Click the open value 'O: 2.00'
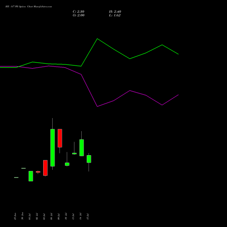 coord(79,15)
